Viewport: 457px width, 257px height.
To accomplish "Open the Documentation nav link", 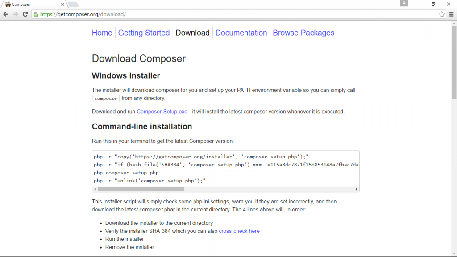I will [x=241, y=33].
